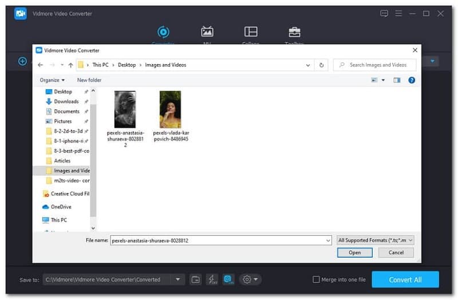The image size is (458, 300).
Task: Enable Merge into one file checkbox
Action: 316,279
